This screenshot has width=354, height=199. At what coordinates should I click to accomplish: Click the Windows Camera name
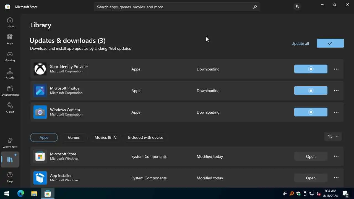65,110
